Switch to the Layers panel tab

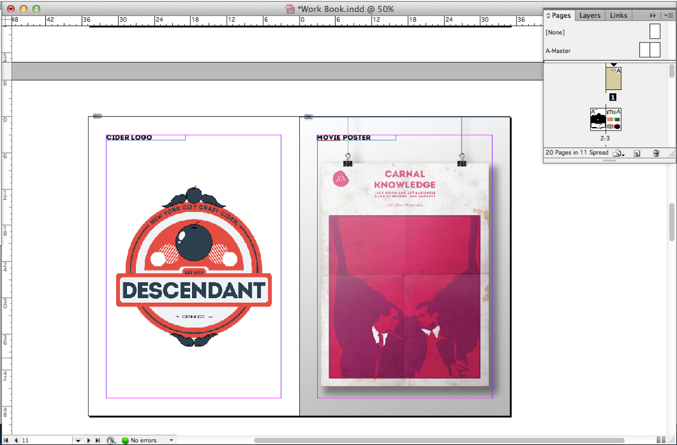click(590, 15)
